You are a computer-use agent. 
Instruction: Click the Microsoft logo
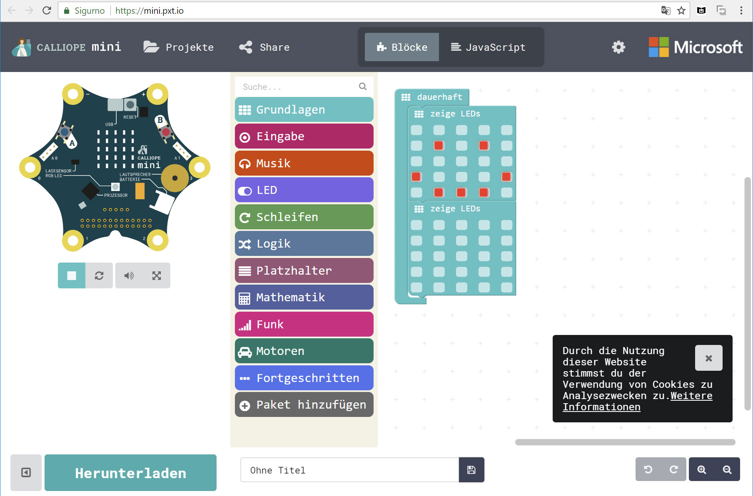click(695, 47)
